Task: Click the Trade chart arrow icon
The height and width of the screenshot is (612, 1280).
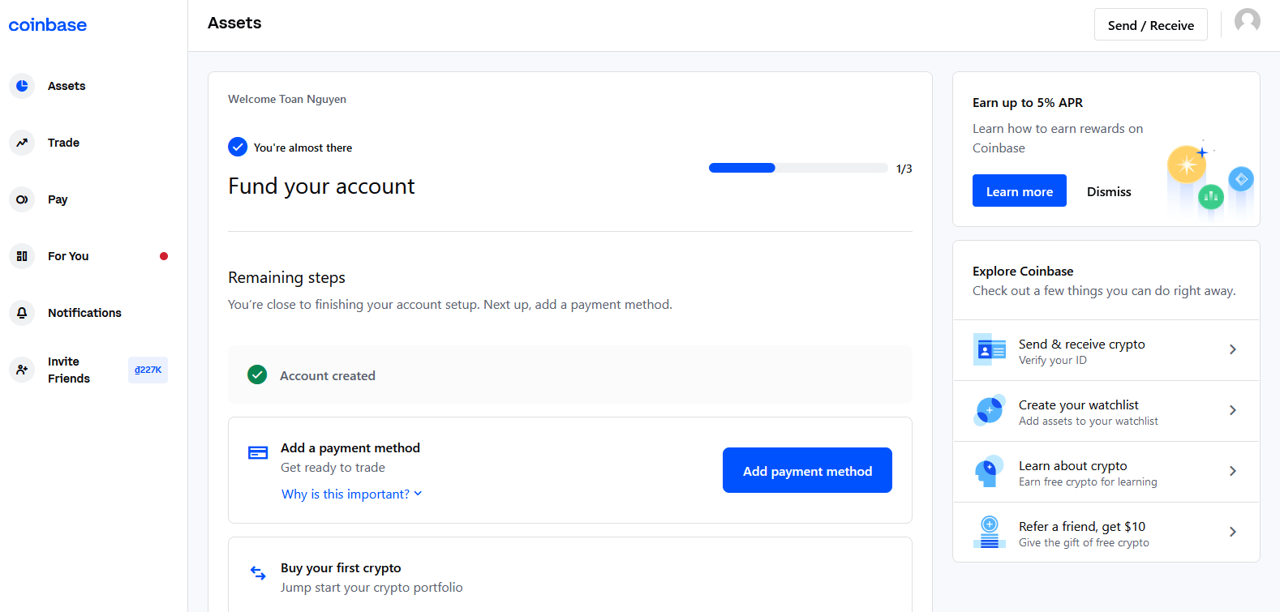Action: pos(22,143)
